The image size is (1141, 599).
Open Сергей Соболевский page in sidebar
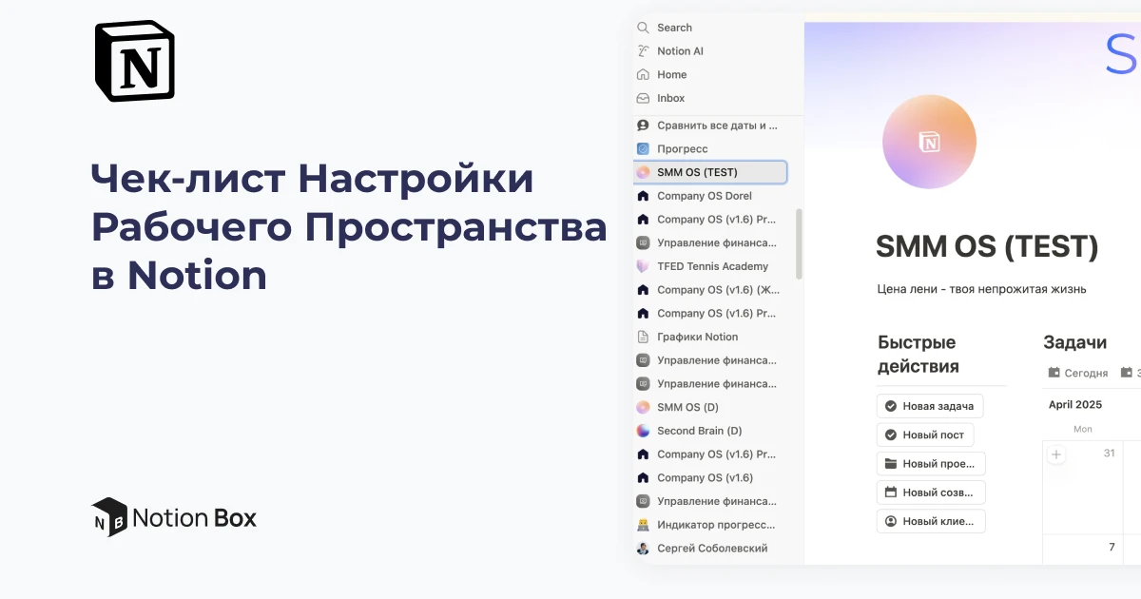click(x=711, y=548)
